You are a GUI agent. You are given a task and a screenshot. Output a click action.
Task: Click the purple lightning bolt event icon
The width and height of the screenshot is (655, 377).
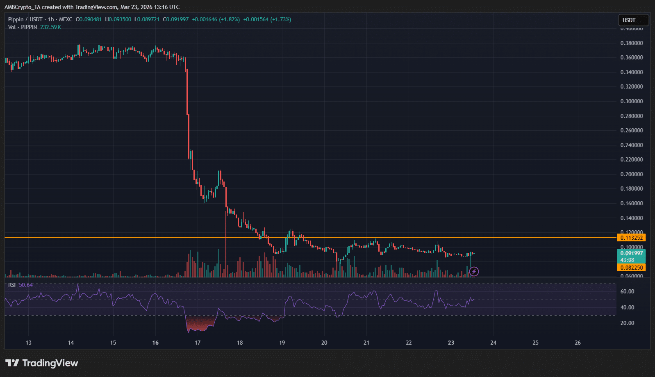tap(474, 271)
